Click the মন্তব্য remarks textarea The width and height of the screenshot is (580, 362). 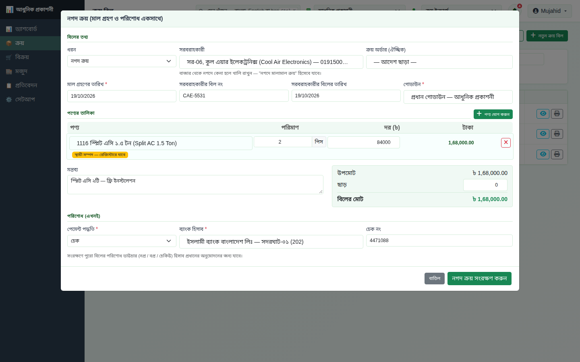point(195,185)
